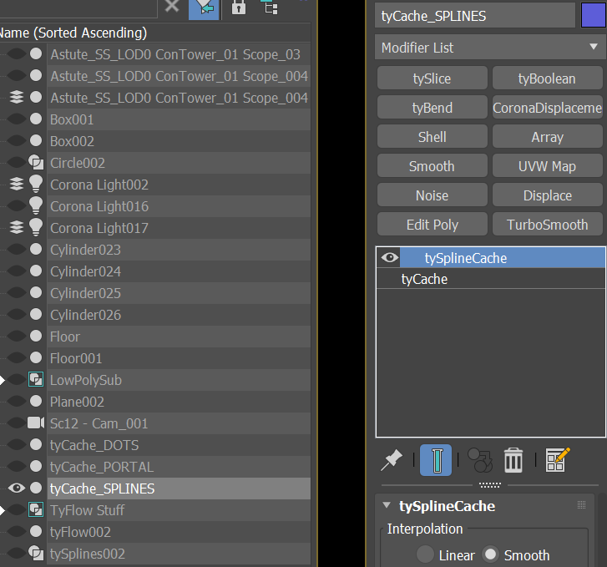Add the Noise modifier

[x=432, y=195]
